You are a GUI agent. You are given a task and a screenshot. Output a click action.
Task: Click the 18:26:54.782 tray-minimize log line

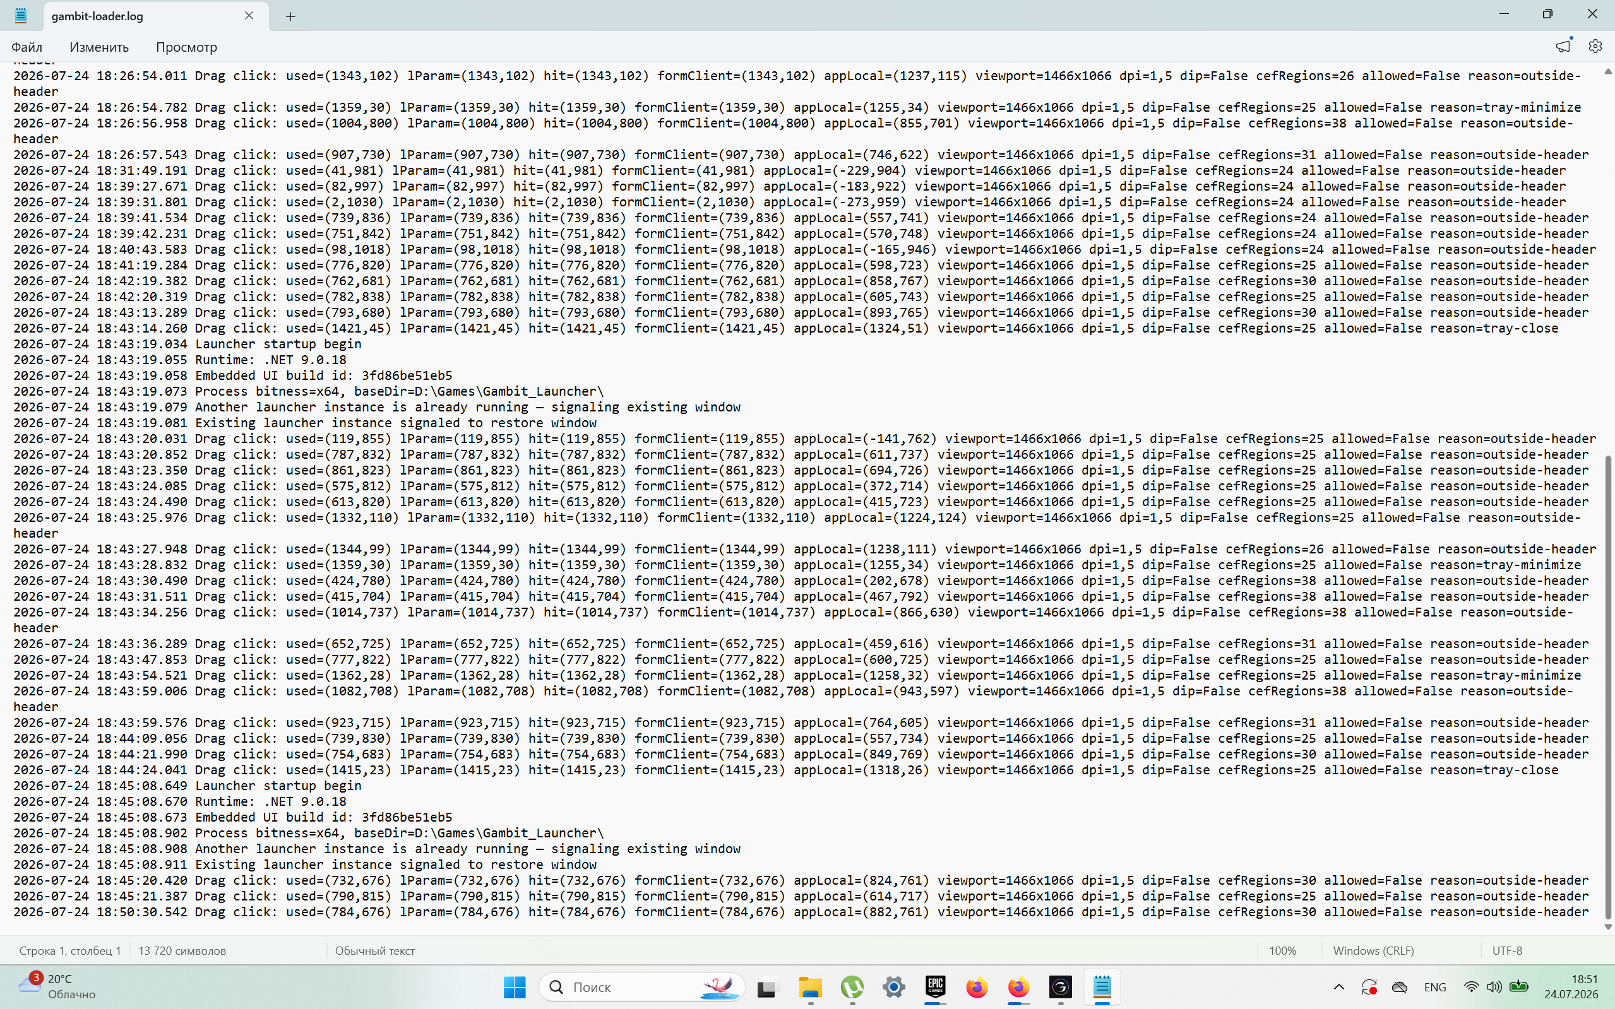pyautogui.click(x=797, y=107)
